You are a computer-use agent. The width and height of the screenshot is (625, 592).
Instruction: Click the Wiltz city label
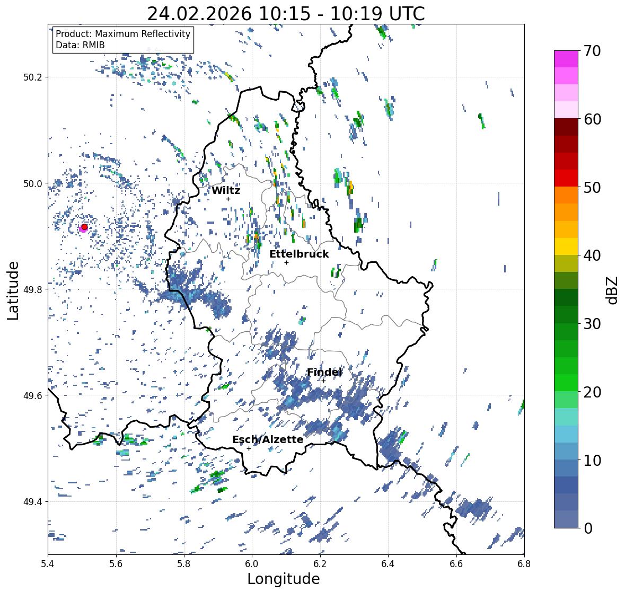pos(226,190)
